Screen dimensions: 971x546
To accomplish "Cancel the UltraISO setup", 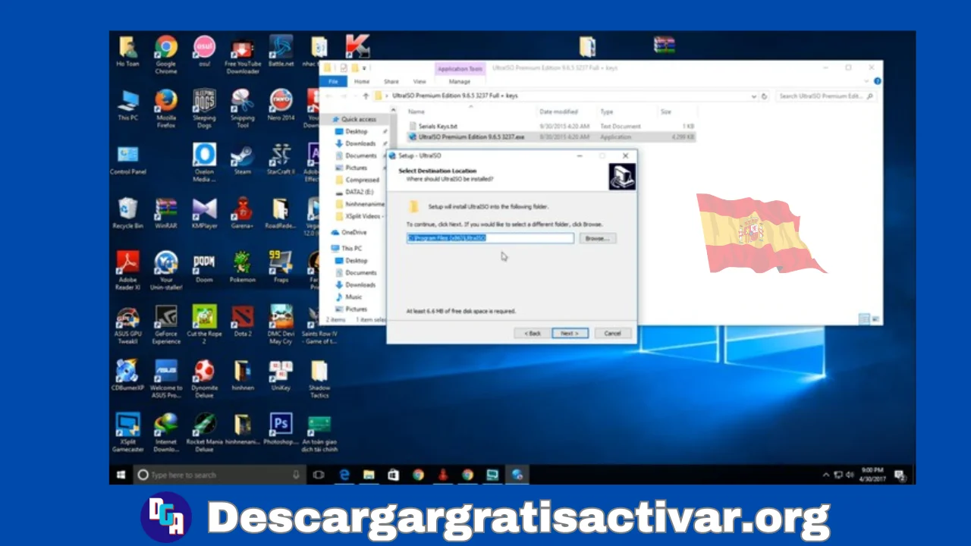I will (612, 333).
